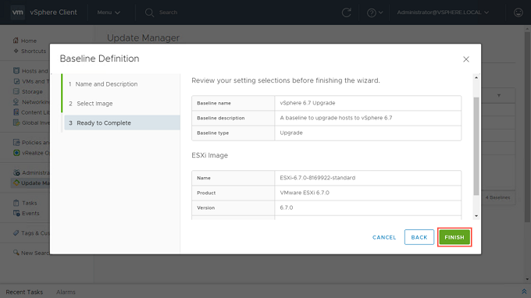Screen dimensions: 531x298
Task: Click 'A baseline to upgrade hosts' description text
Action: tap(336, 118)
